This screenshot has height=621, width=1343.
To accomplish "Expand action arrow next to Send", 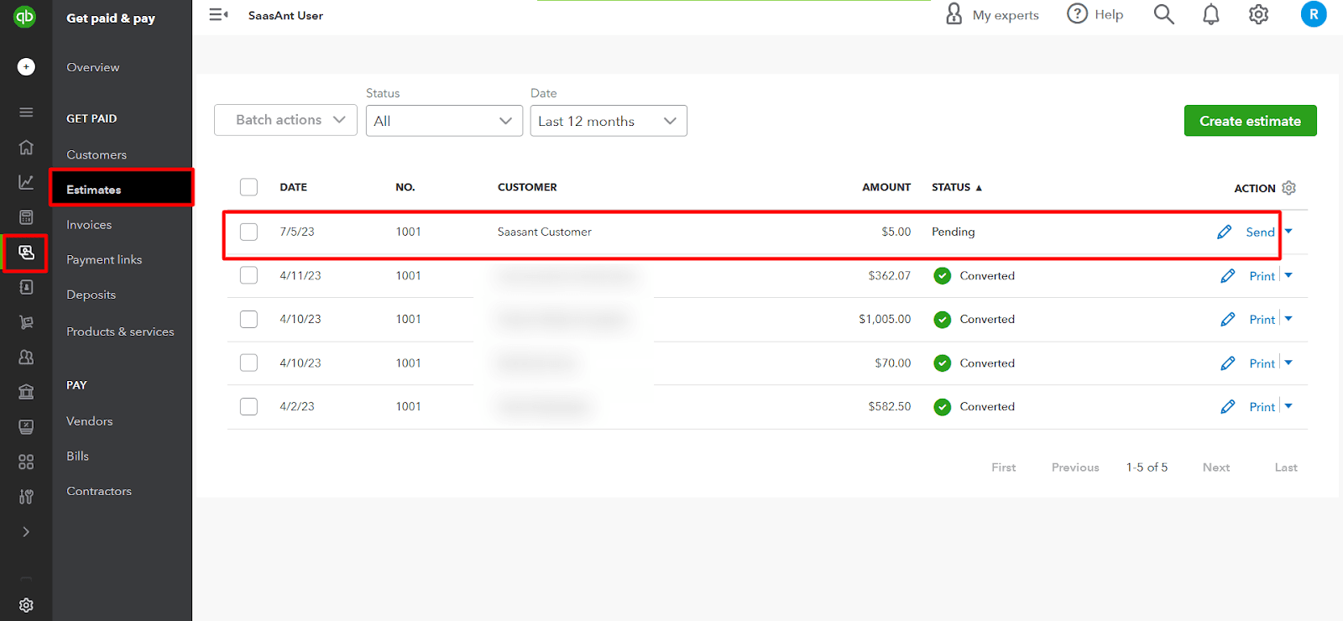I will click(x=1288, y=232).
